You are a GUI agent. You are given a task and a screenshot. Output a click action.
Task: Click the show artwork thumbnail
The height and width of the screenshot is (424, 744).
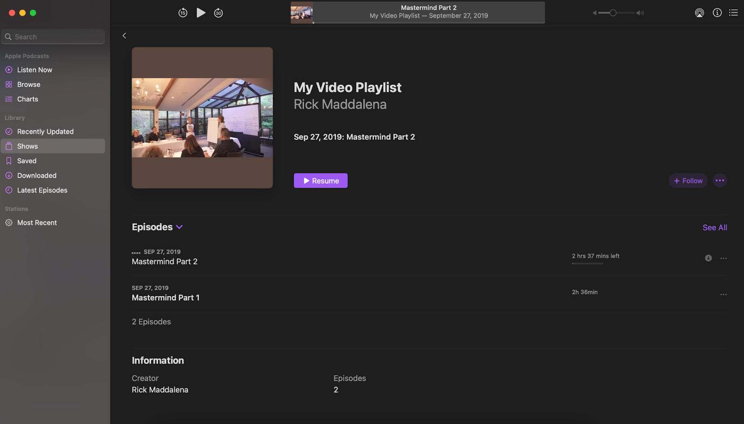pos(202,118)
